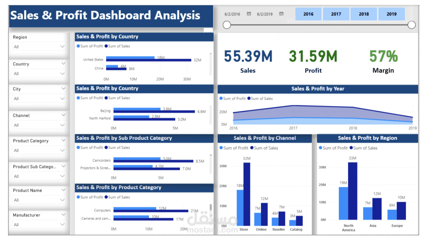Open the calendar picker for the start date
This screenshot has height=239, width=425.
click(249, 14)
